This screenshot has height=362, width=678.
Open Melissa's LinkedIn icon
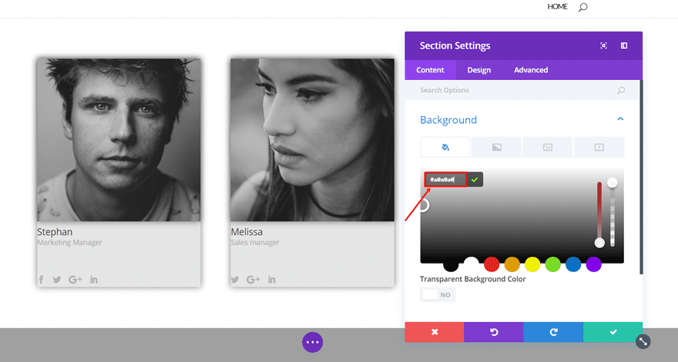[272, 280]
